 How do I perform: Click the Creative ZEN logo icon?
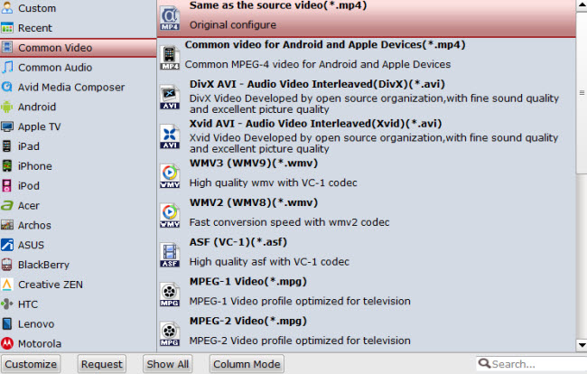[6, 285]
